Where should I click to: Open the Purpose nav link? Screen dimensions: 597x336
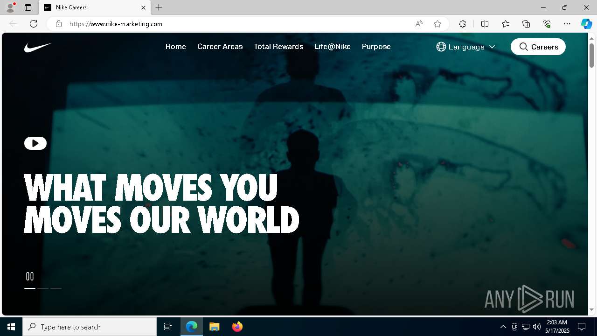click(376, 47)
